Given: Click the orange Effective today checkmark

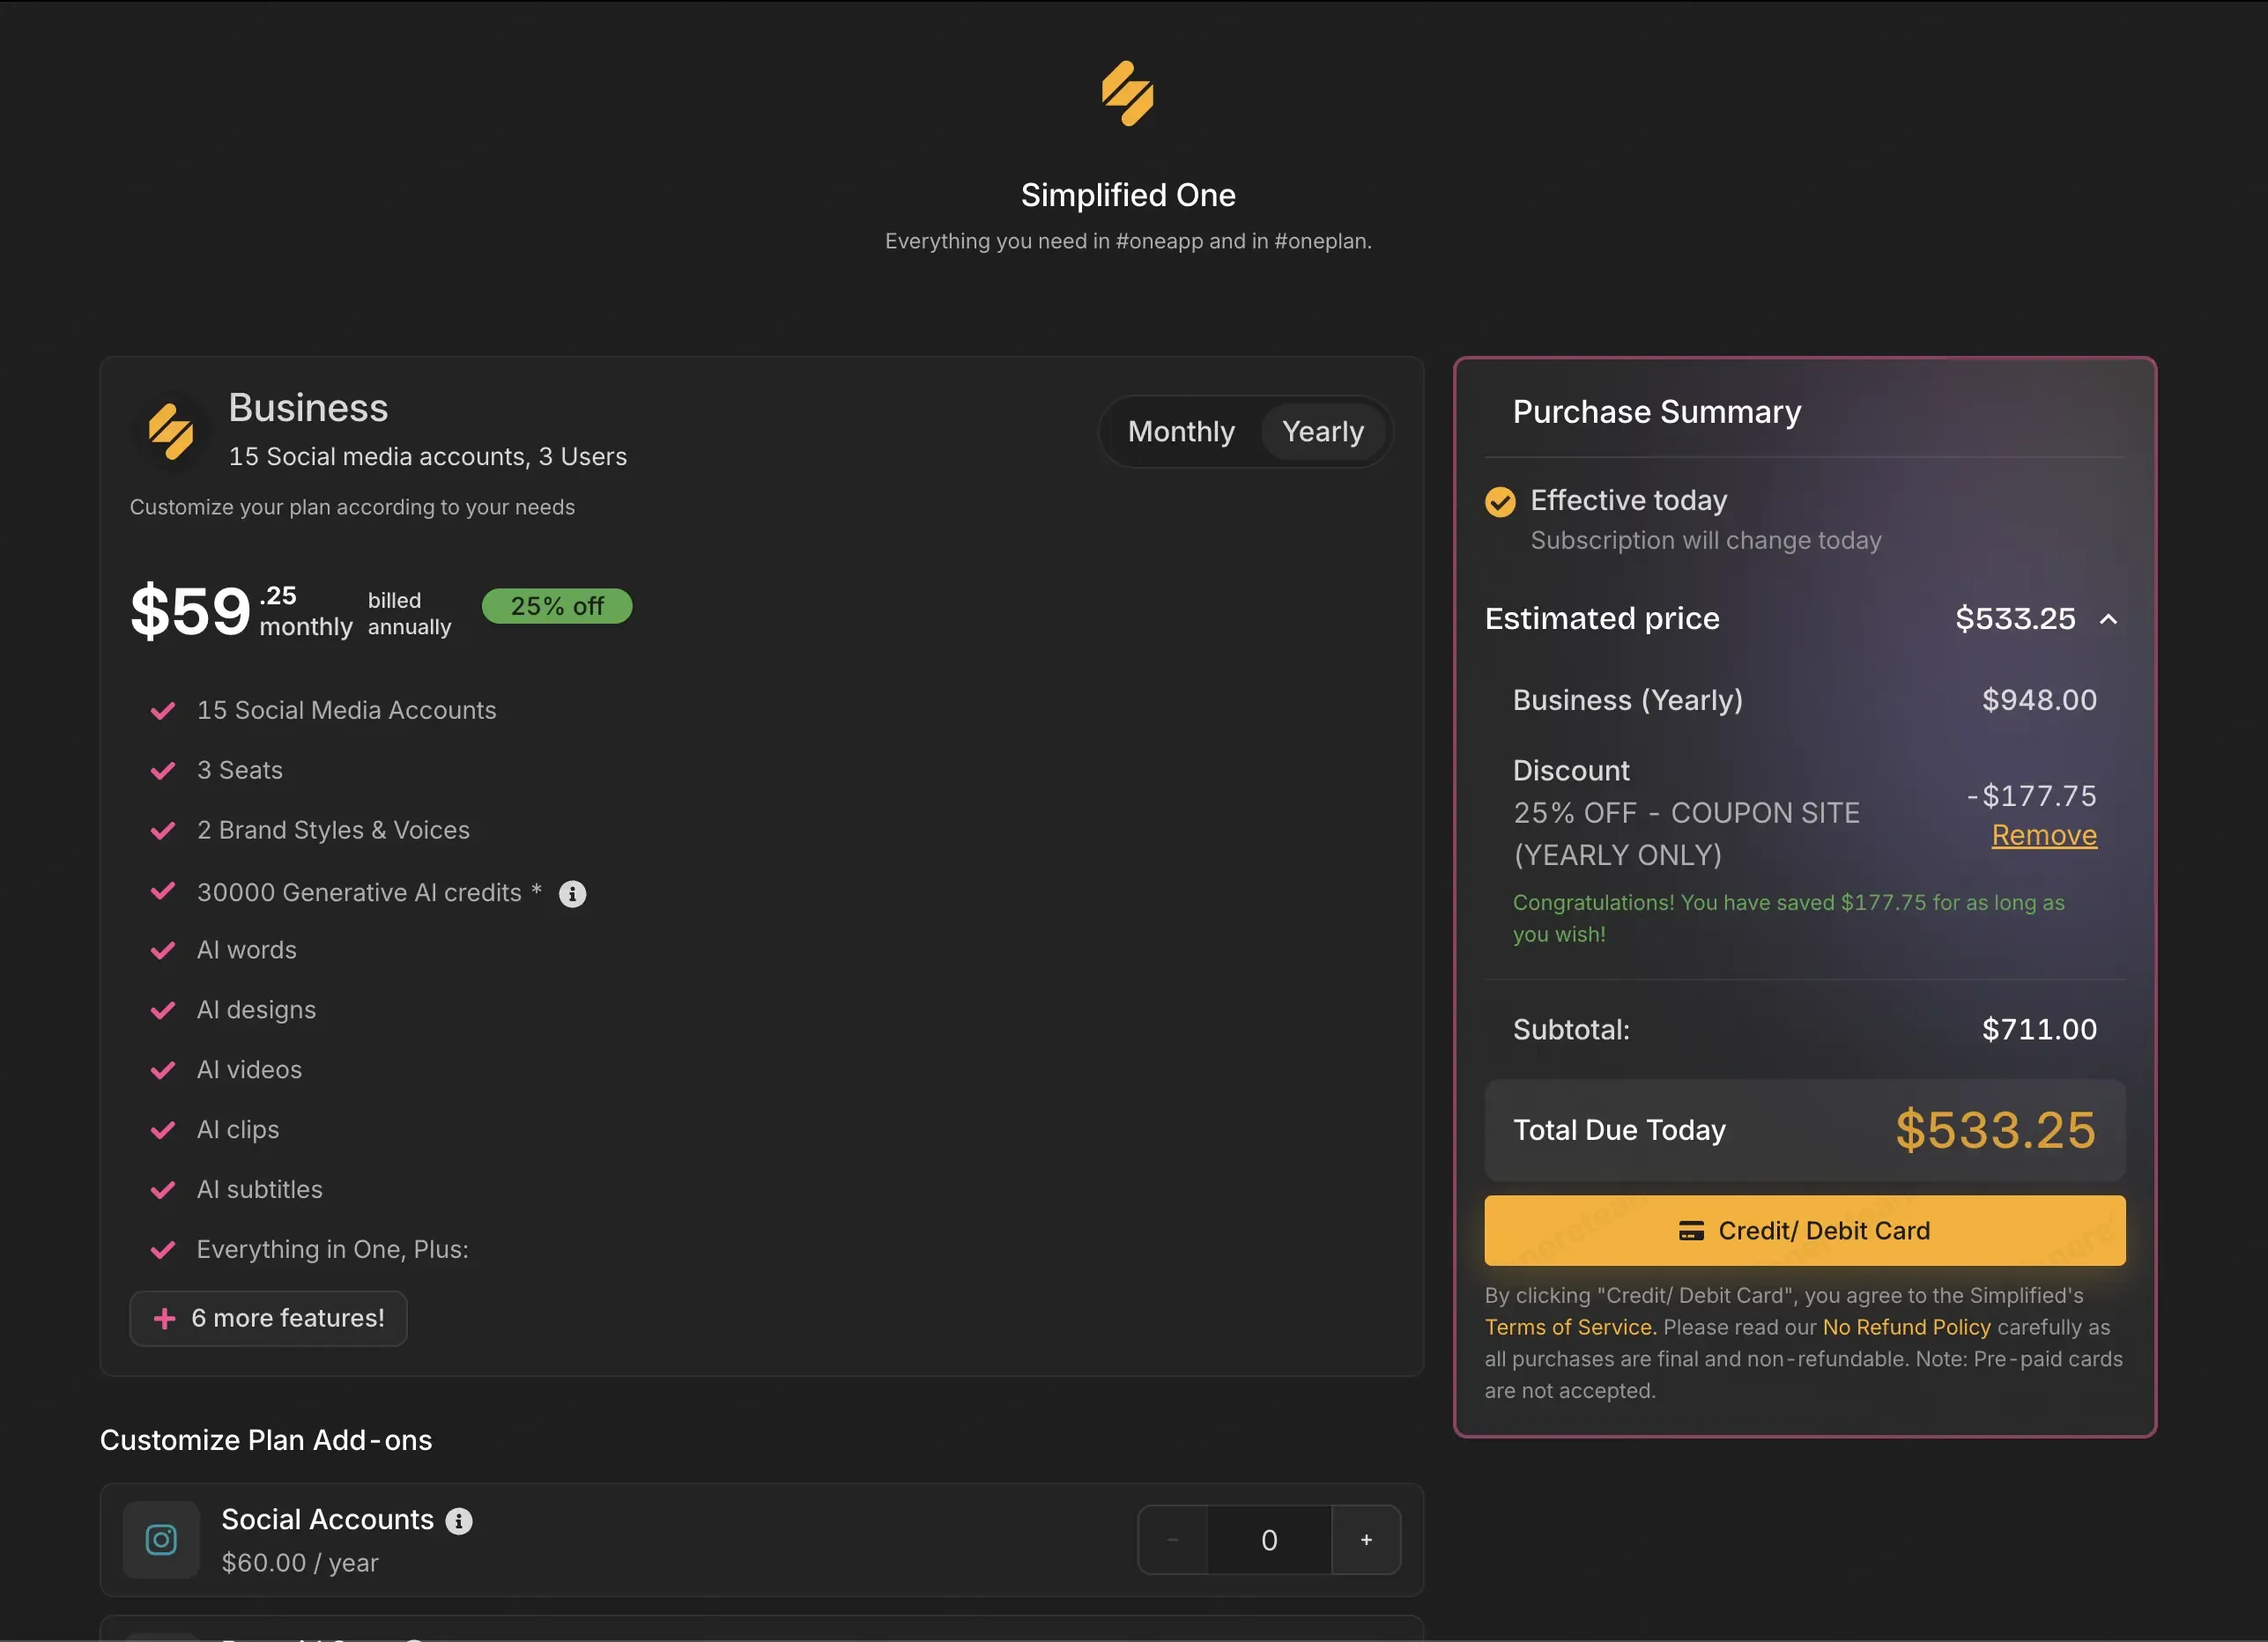Looking at the screenshot, I should [1500, 501].
